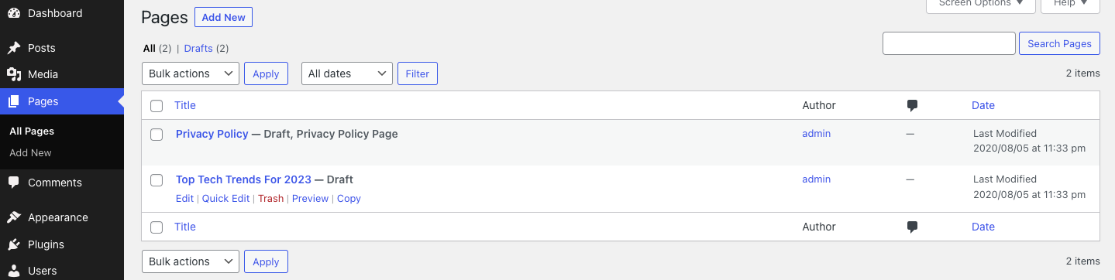Open the Users person icon
The height and width of the screenshot is (280, 1115).
pyautogui.click(x=14, y=271)
